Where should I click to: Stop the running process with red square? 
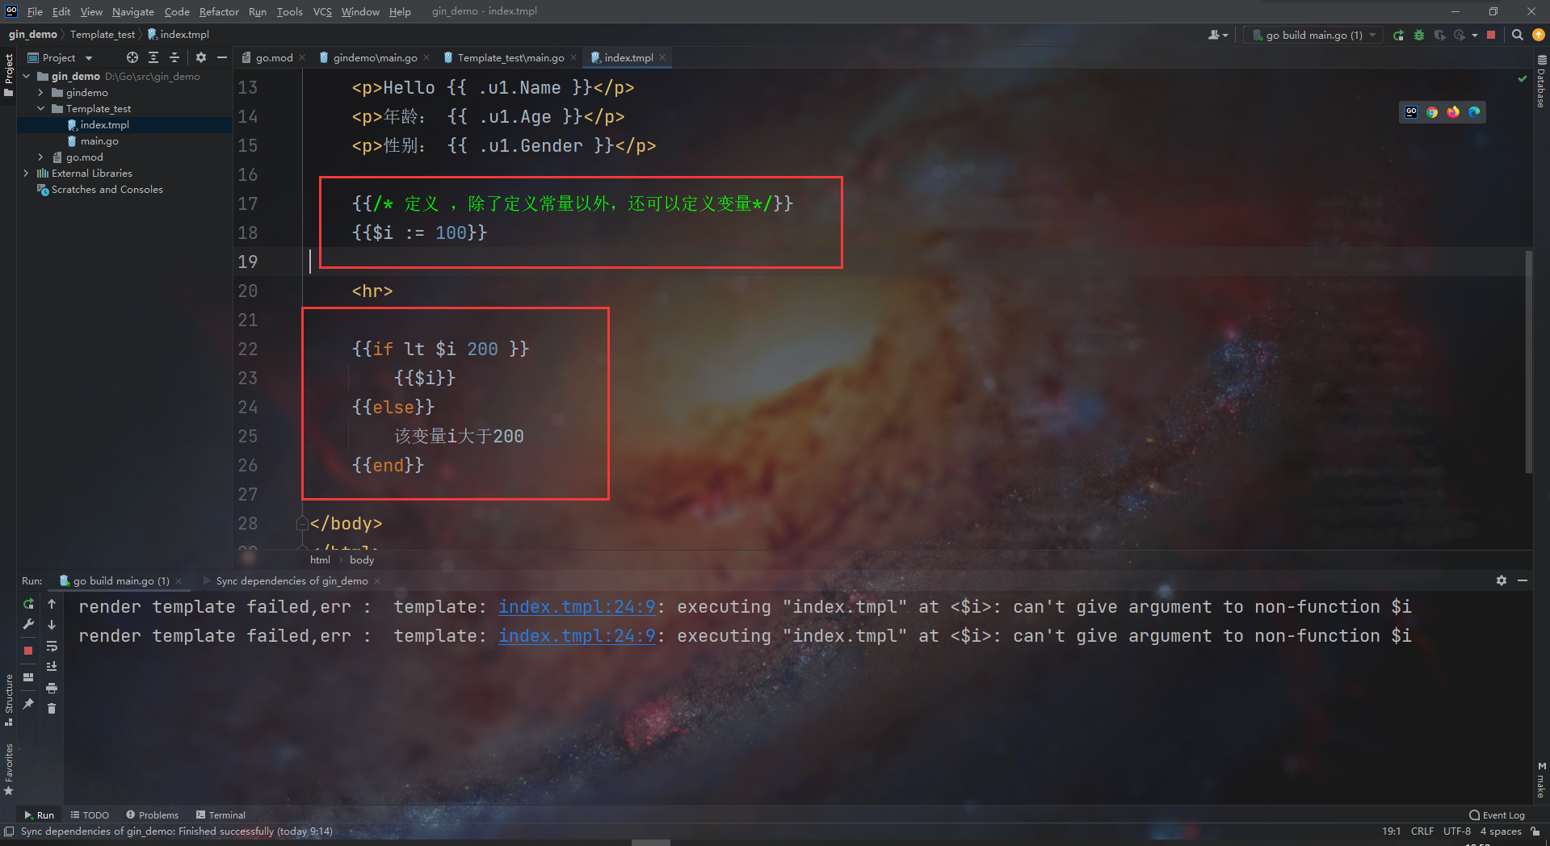click(1491, 35)
